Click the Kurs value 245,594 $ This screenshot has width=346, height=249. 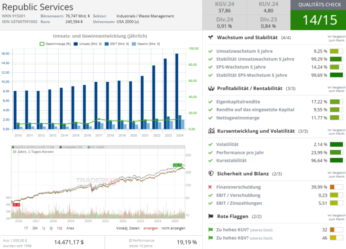point(74,22)
